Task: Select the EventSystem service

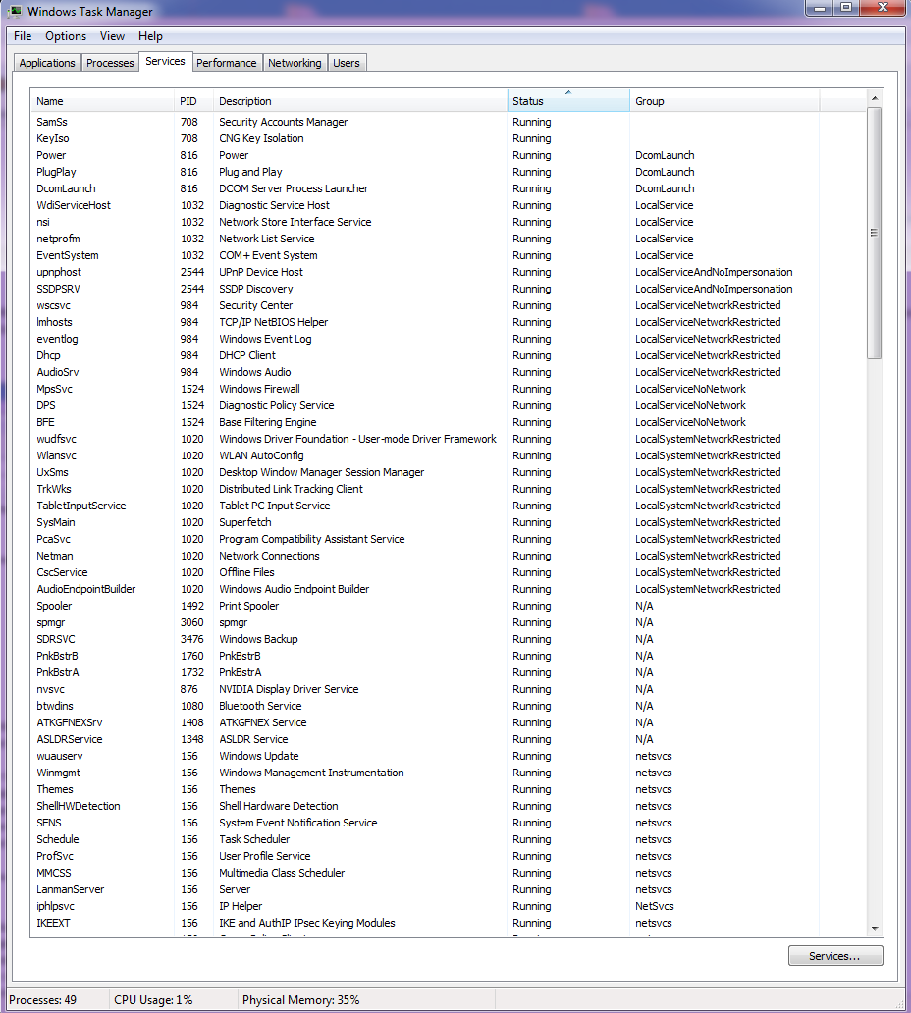Action: (x=448, y=256)
